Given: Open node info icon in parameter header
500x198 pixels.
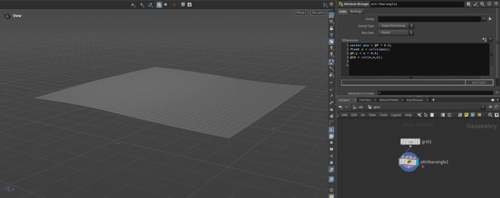Looking at the screenshot, I should pos(488,4).
